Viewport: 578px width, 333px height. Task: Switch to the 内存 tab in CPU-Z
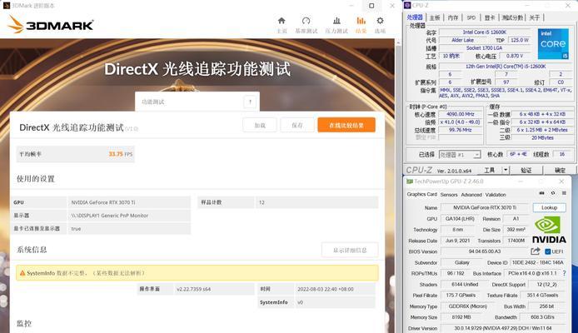(x=453, y=17)
